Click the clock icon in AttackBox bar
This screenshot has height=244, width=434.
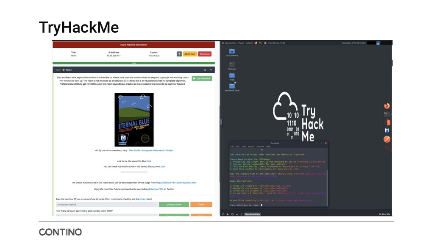pos(232,214)
